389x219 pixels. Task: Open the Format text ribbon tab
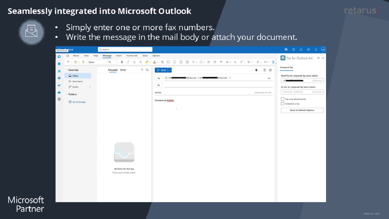tap(132, 56)
